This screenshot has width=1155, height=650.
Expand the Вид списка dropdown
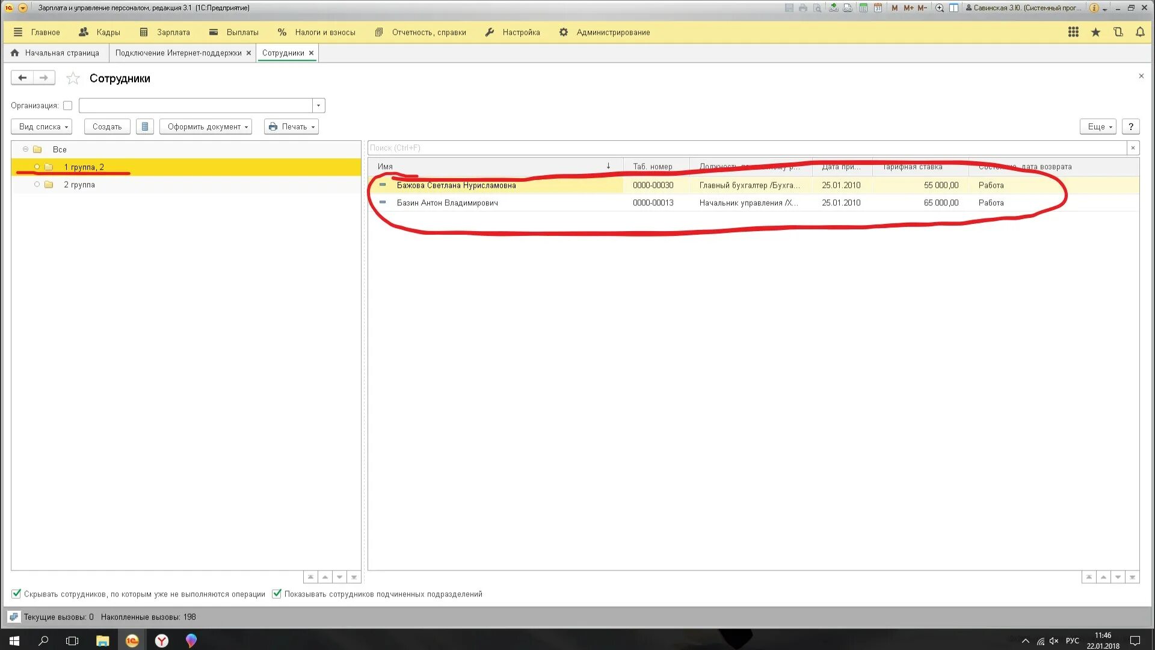(x=42, y=127)
